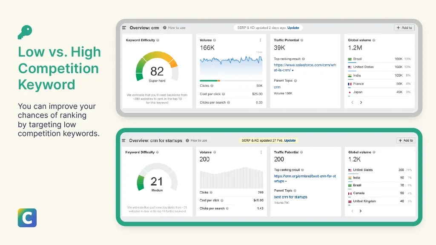Select United States row showing 200 volume
The height and width of the screenshot is (245, 436).
coord(380,170)
